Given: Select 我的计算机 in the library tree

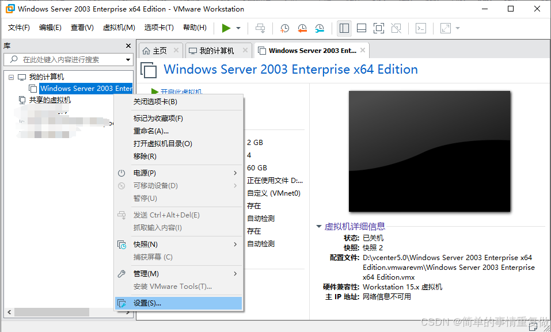Looking at the screenshot, I should (47, 77).
